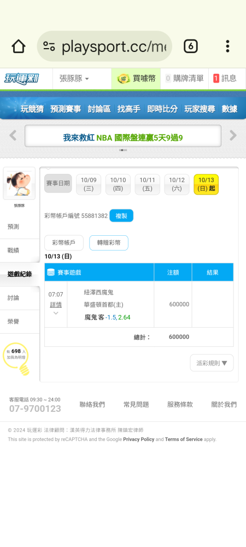Expand the 詳情 details chevron for the 07:07 game
This screenshot has width=246, height=547.
point(56,313)
